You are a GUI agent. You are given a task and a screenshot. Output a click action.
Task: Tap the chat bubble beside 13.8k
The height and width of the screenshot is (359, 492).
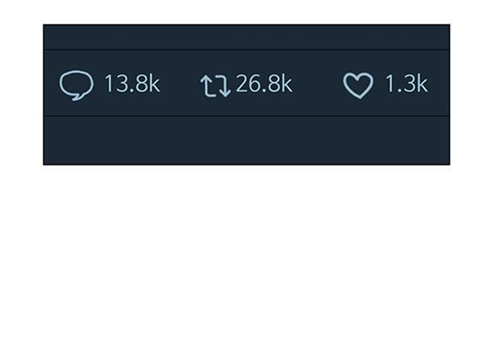(x=76, y=85)
